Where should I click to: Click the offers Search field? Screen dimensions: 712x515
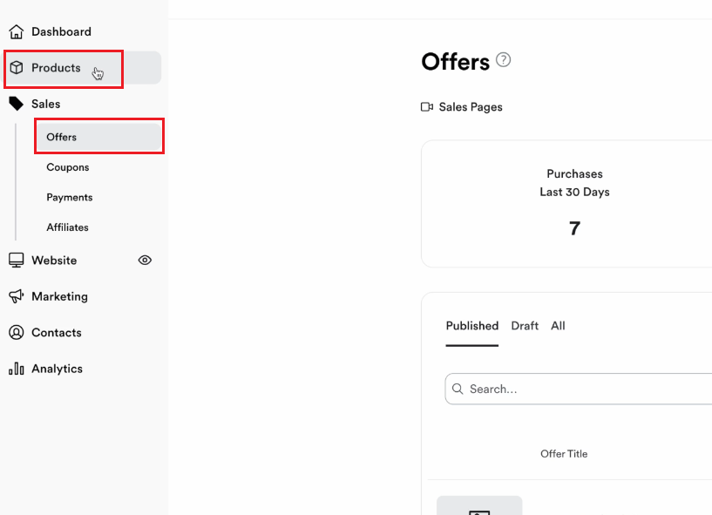click(x=579, y=389)
